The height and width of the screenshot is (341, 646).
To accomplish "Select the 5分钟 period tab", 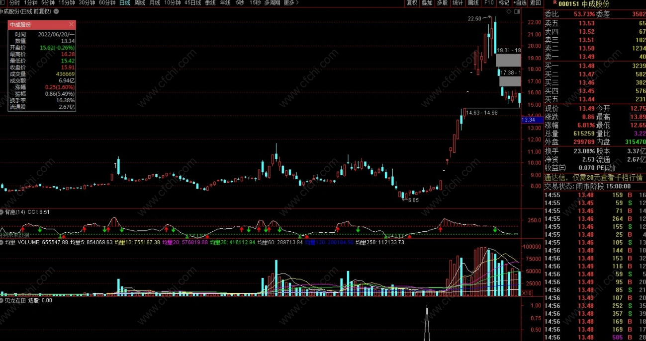I will pyautogui.click(x=48, y=3).
